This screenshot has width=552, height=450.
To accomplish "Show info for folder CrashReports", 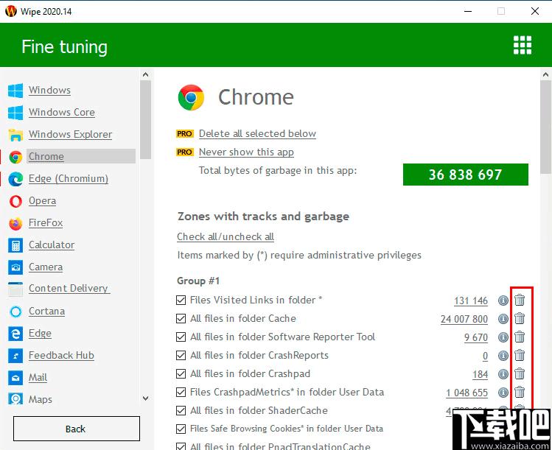I will pos(503,356).
